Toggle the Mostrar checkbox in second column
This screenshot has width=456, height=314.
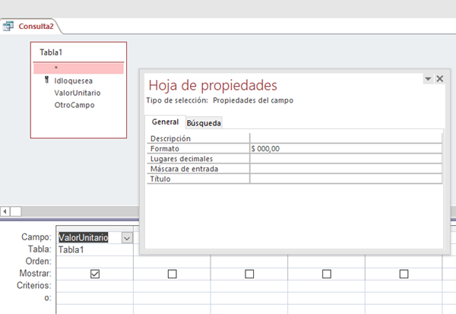click(172, 274)
